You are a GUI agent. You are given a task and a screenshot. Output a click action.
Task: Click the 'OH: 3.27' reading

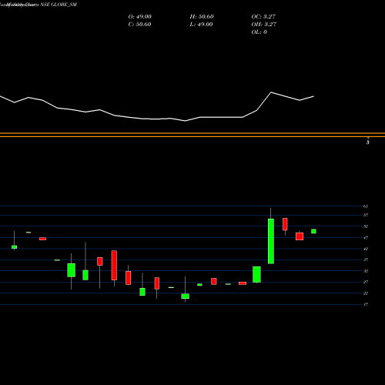coord(264,25)
